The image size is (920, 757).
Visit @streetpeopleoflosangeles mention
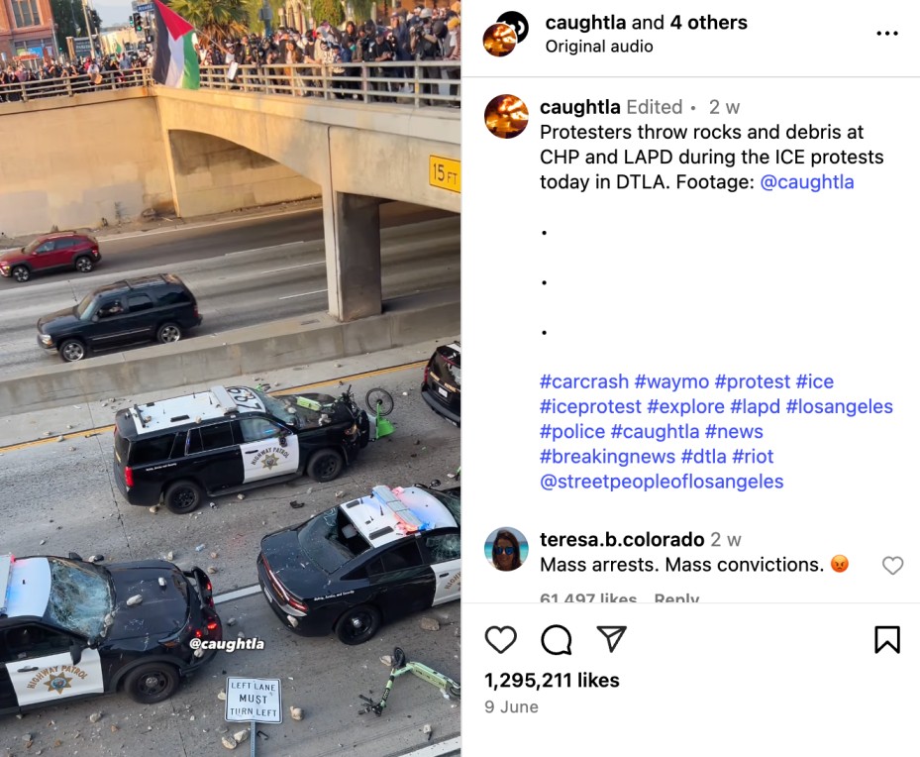coord(662,482)
